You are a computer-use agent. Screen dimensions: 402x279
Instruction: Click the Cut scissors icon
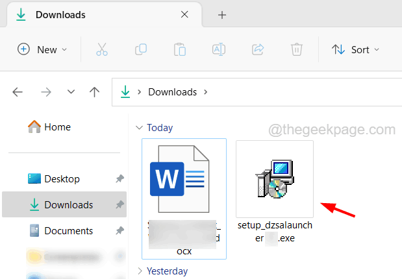(x=102, y=49)
